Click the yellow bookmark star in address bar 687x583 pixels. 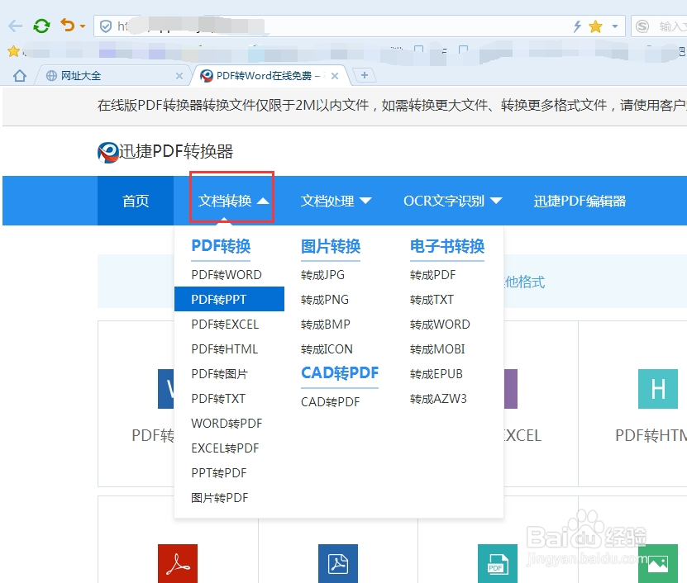click(596, 26)
